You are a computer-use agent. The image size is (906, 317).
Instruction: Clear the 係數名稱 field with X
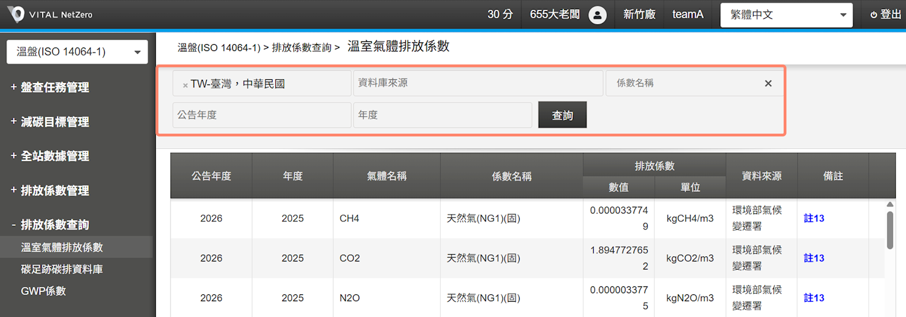coord(768,83)
